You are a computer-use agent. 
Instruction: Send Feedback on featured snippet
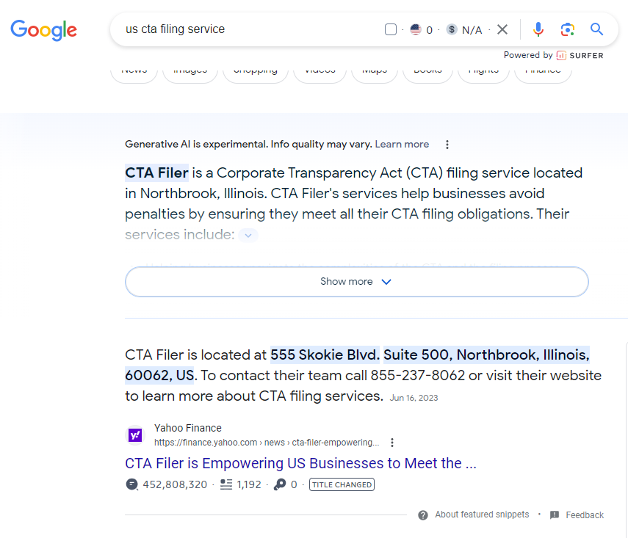585,515
